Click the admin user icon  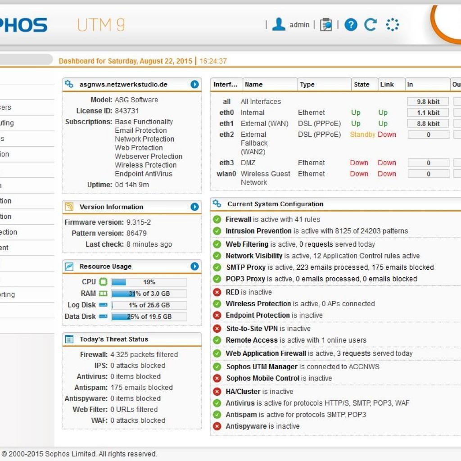(278, 24)
